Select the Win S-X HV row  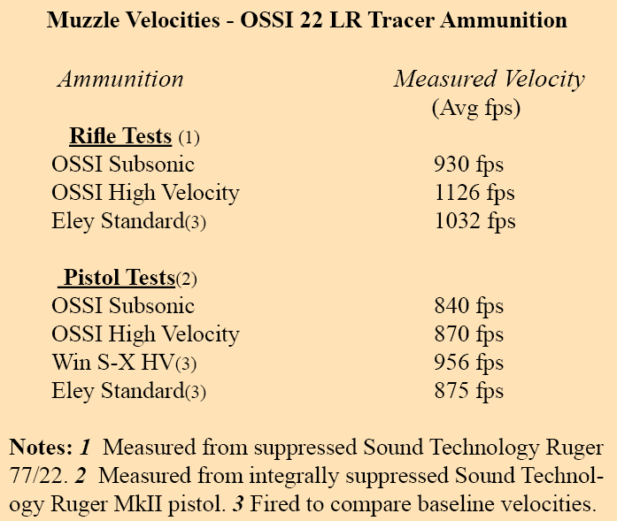124,363
